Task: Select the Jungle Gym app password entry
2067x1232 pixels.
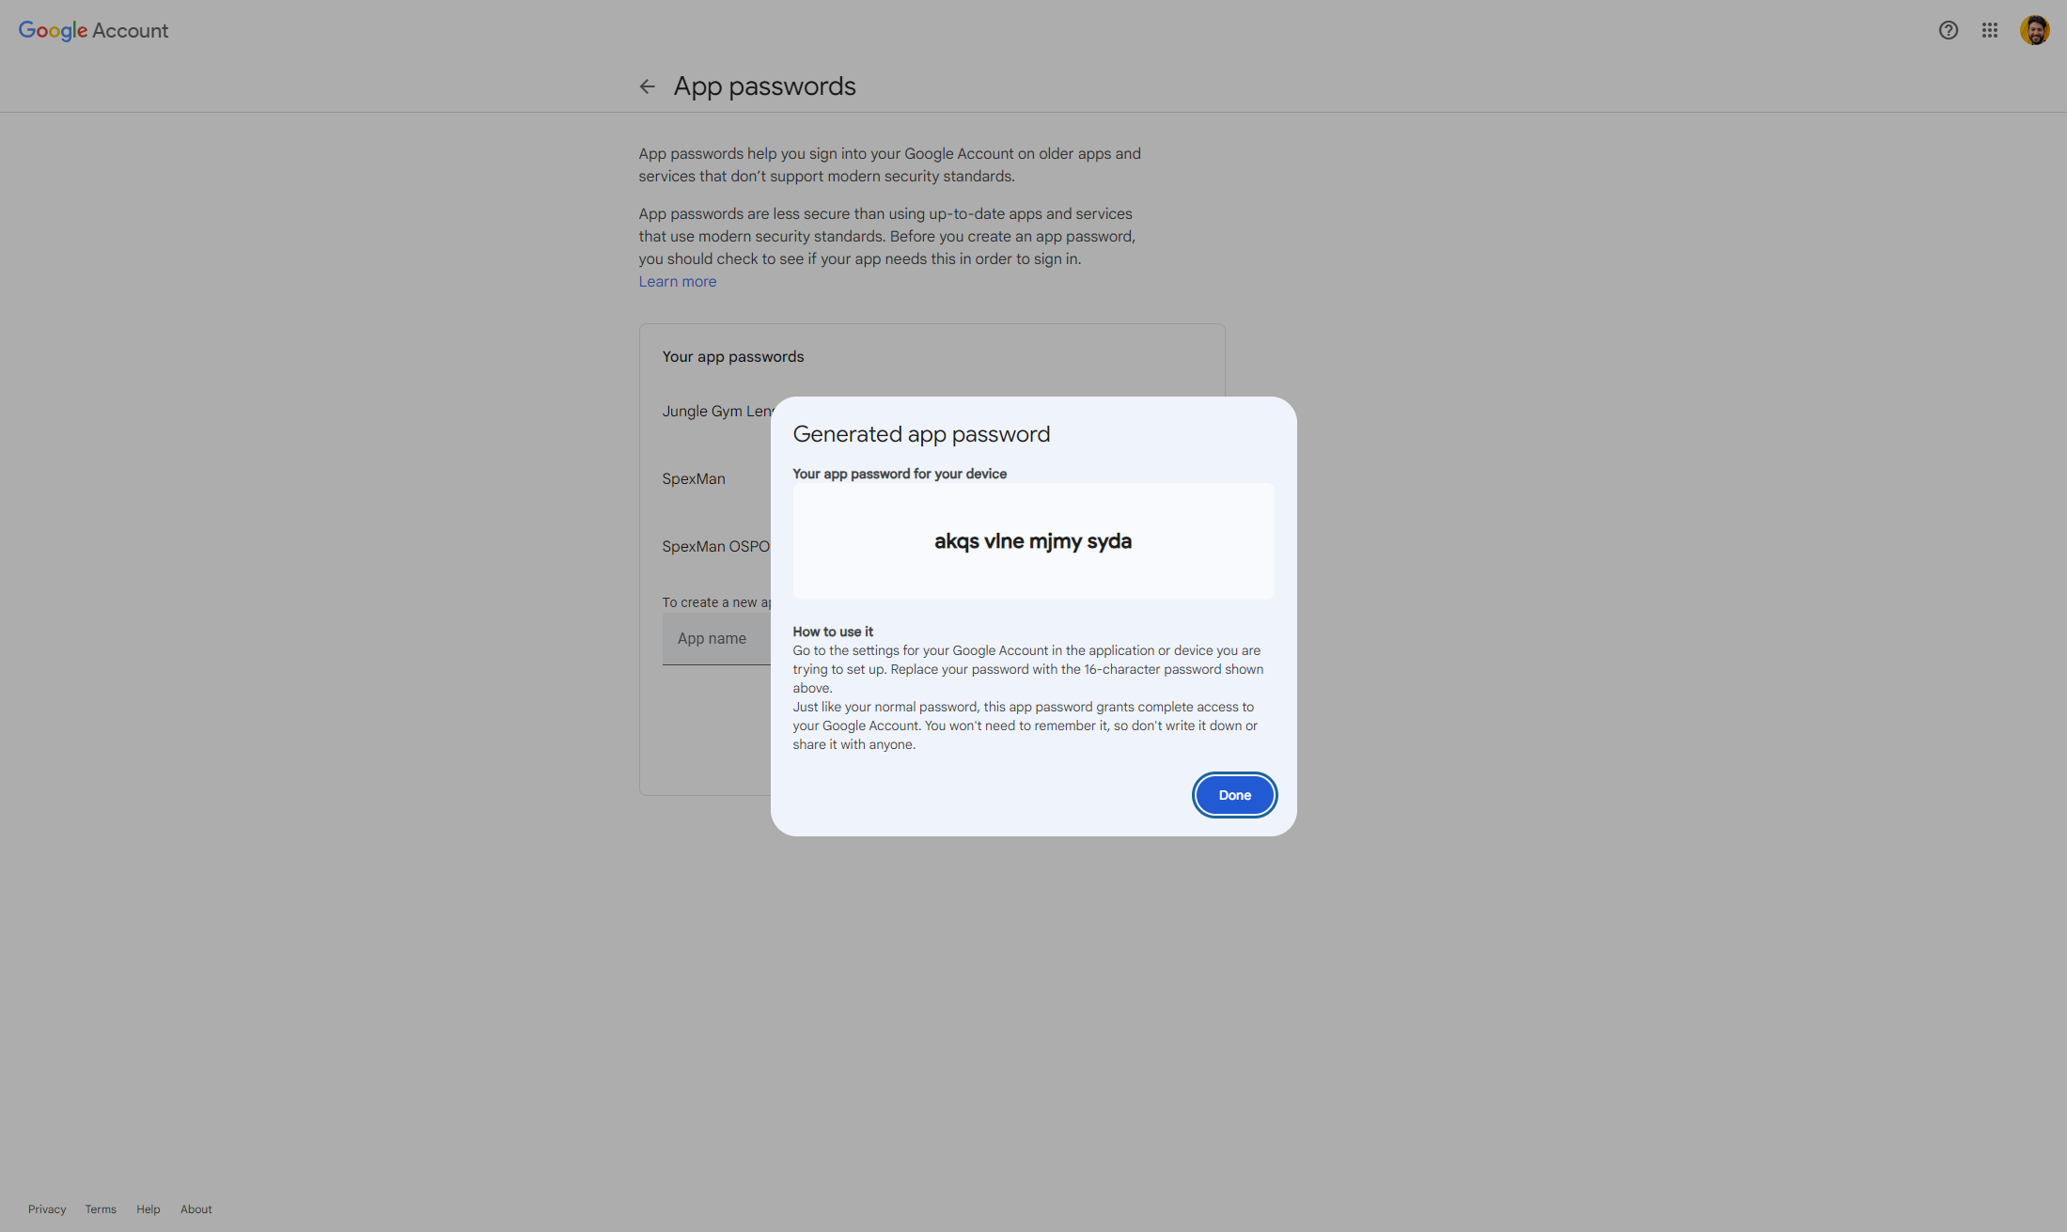Action: pyautogui.click(x=716, y=411)
